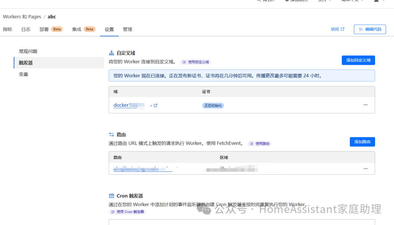Click the 域 column header

coord(116,91)
